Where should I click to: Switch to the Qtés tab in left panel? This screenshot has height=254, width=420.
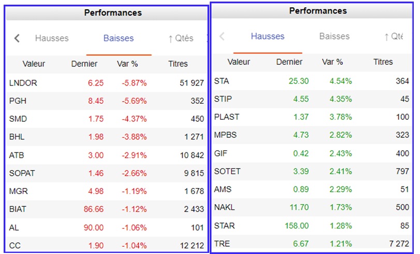(181, 38)
